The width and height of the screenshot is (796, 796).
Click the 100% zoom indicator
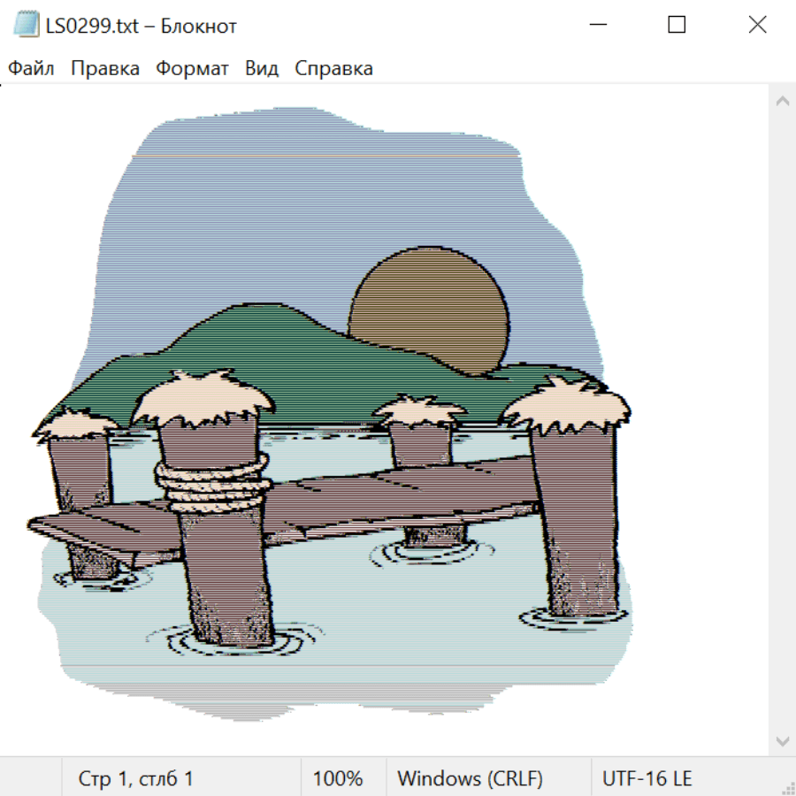coord(338,779)
